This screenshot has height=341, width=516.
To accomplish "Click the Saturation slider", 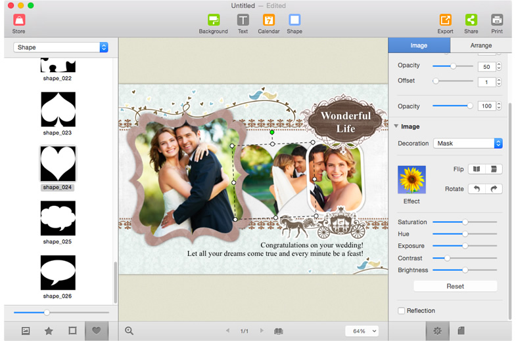I will 465,222.
